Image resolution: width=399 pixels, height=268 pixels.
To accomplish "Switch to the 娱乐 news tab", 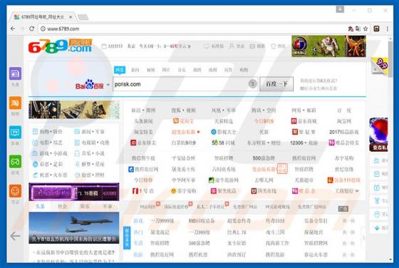I will click(85, 207).
